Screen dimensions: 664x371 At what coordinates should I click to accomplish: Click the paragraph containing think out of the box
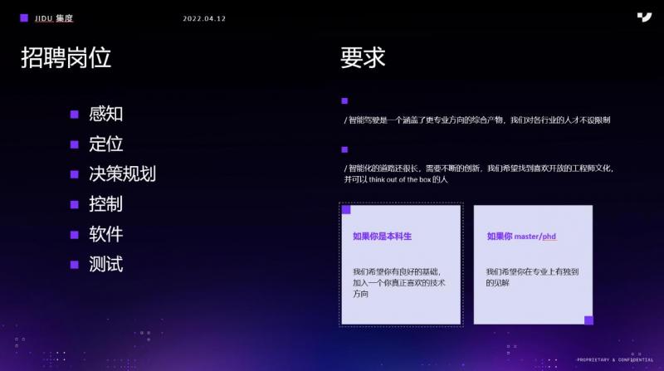pos(479,173)
